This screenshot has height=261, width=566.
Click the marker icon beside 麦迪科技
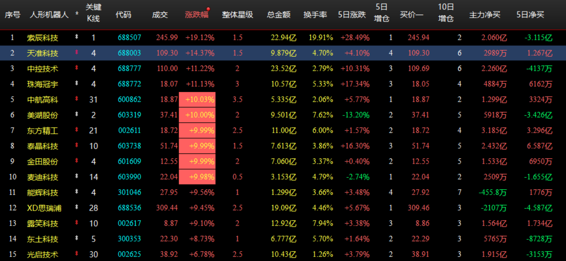(x=77, y=177)
